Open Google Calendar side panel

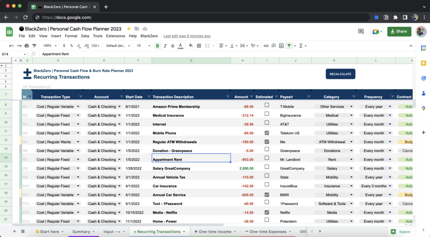[424, 48]
